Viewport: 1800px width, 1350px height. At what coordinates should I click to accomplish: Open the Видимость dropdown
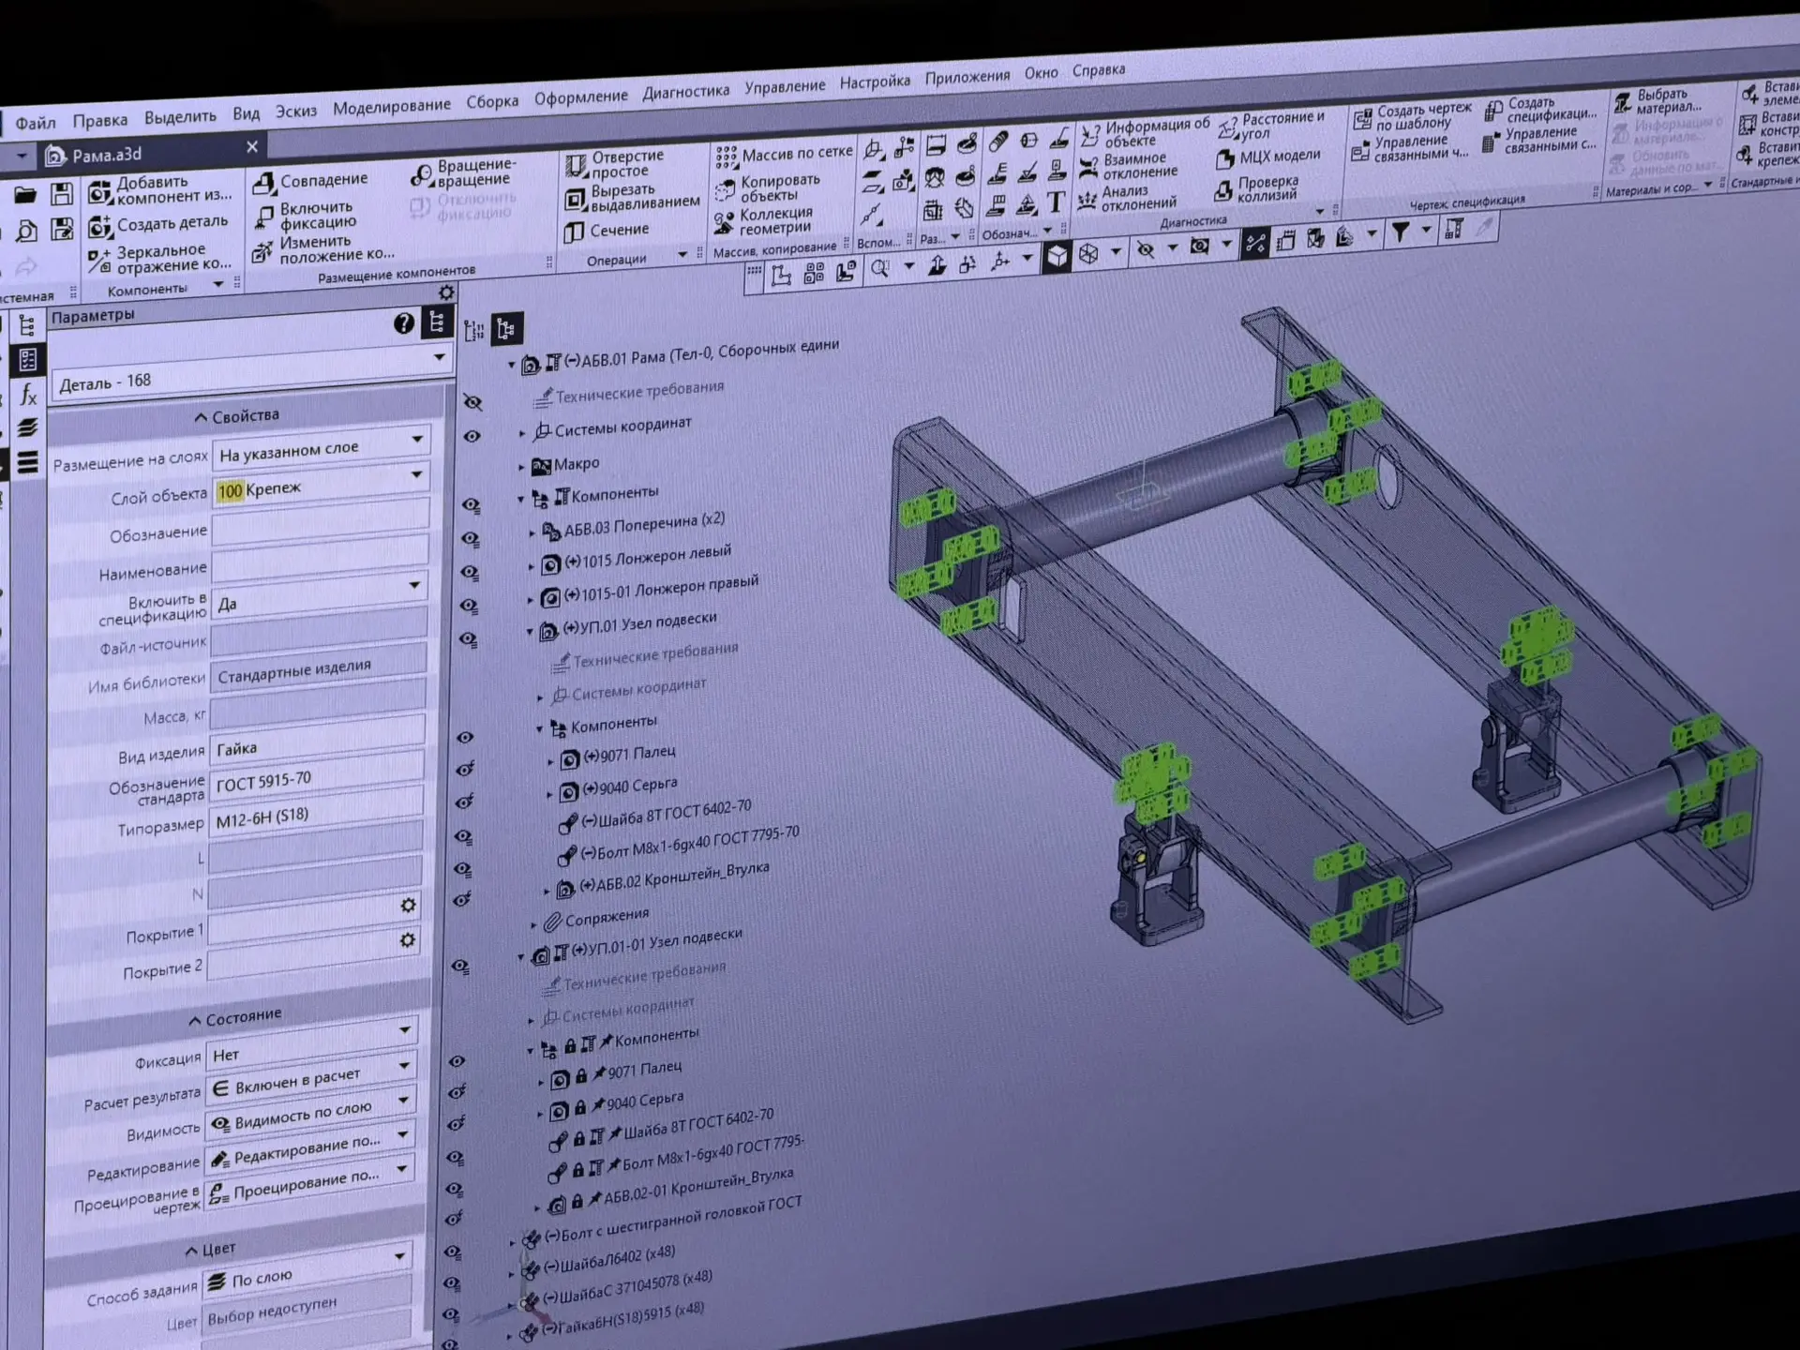403,1100
